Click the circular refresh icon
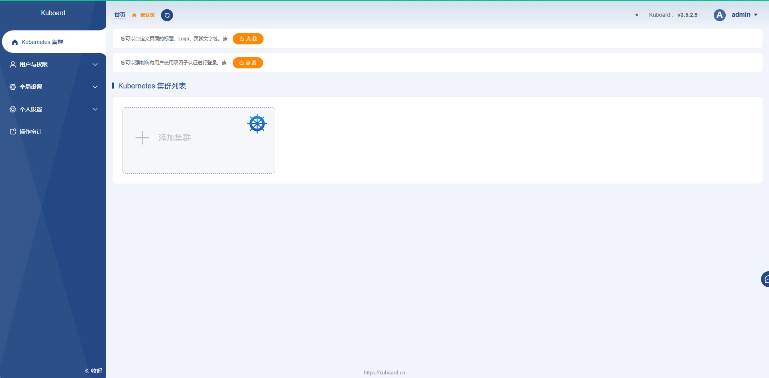The image size is (769, 378). [x=167, y=15]
